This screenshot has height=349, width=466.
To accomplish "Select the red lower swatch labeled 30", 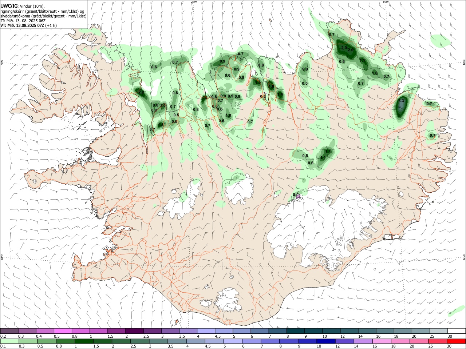I will point(457,341).
